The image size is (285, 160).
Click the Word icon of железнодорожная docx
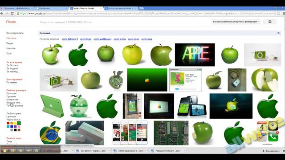pos(115,151)
